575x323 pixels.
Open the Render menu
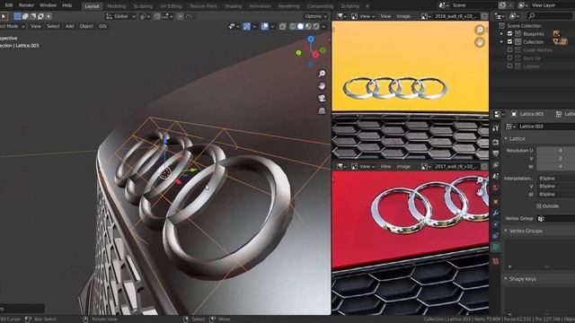[x=26, y=5]
